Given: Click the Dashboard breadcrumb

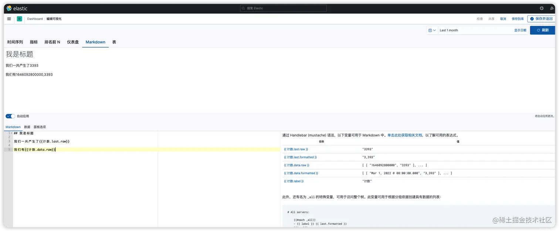Looking at the screenshot, I should (35, 19).
